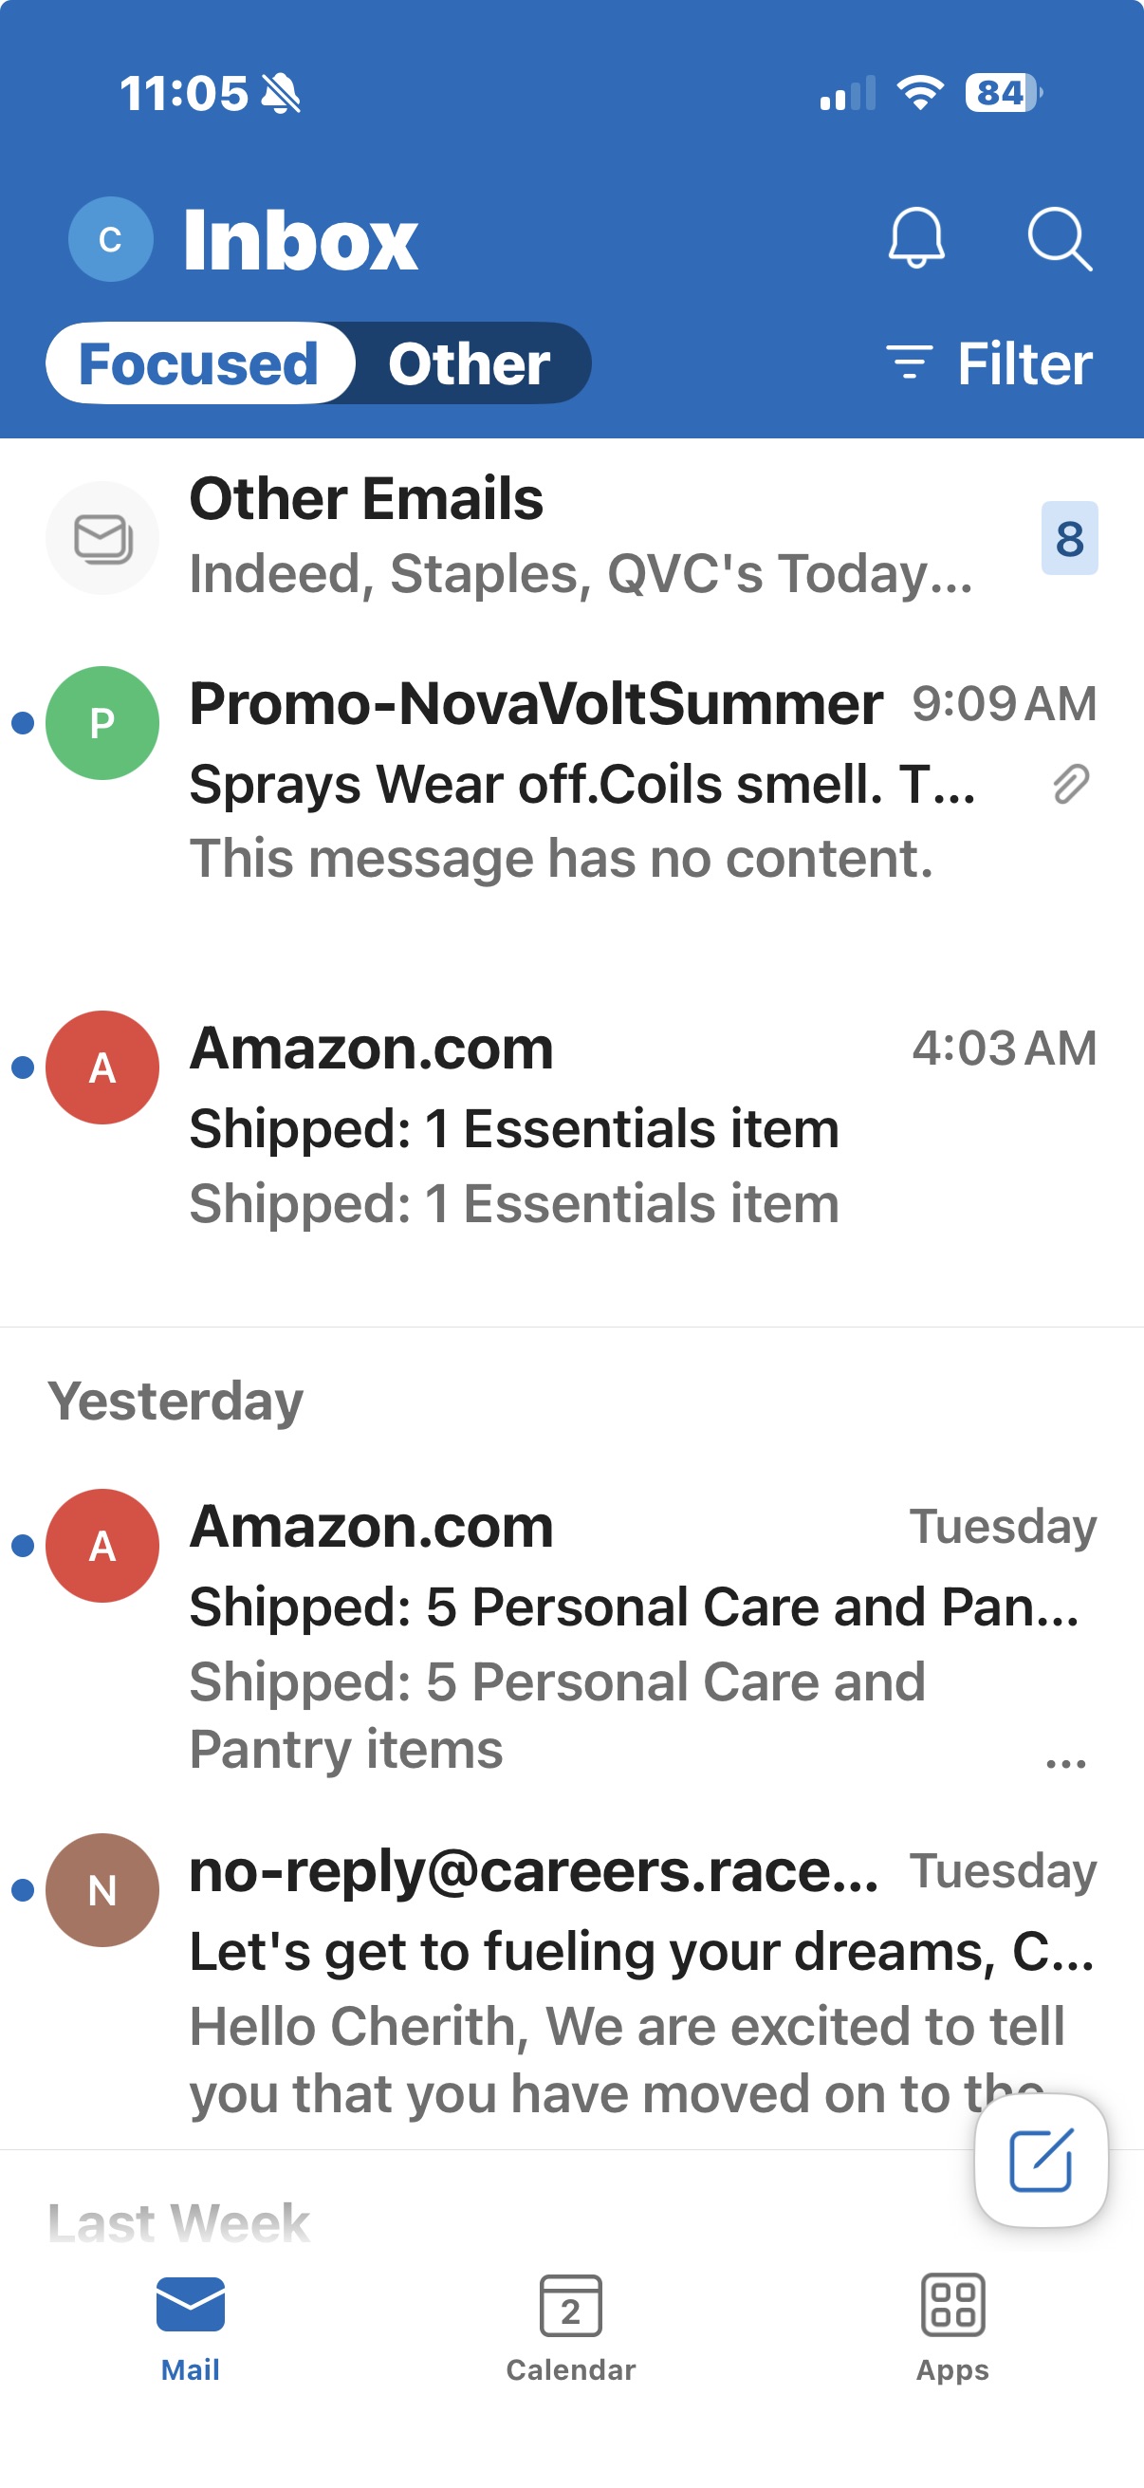This screenshot has width=1144, height=2488.
Task: Open the notifications bell icon
Action: click(x=915, y=237)
